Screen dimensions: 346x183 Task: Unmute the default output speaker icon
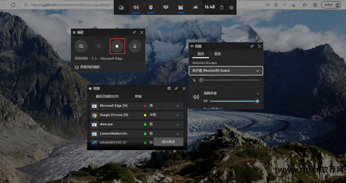194,80
